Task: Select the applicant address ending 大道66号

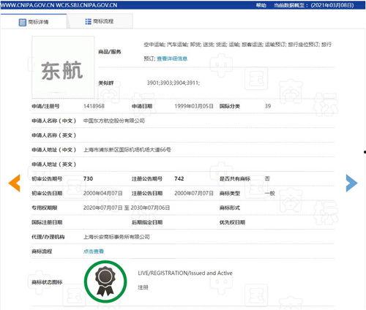Action: tap(127, 150)
